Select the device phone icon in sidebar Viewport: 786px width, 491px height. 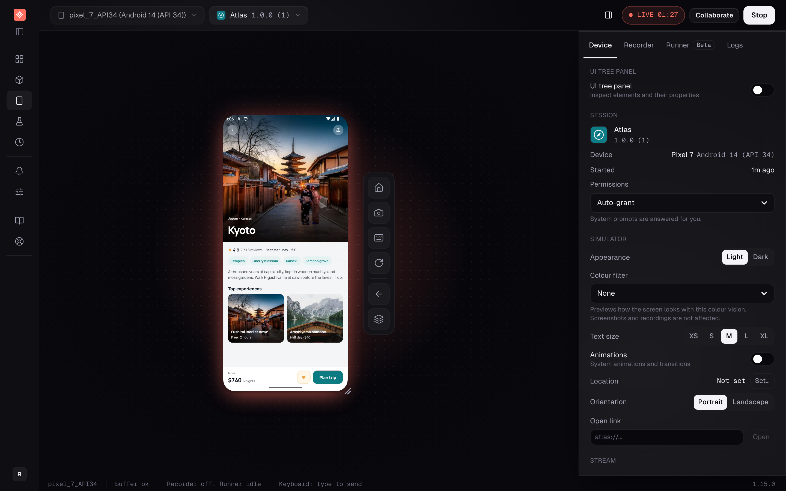coord(19,101)
